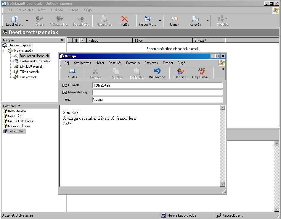Screen dimensions: 281x219
Task: Open Súgó menu in Vizsga window
Action: (181, 63)
